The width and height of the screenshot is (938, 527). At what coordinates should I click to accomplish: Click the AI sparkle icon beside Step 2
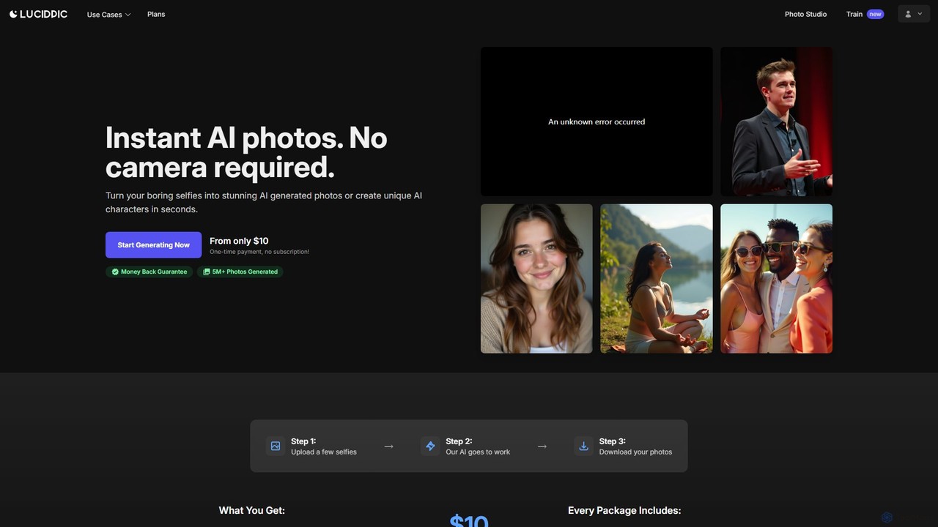pos(430,446)
